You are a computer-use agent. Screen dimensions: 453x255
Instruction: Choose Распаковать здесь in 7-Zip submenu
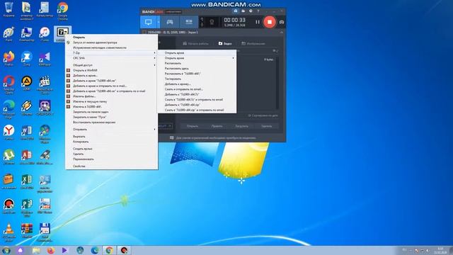[x=197, y=69]
